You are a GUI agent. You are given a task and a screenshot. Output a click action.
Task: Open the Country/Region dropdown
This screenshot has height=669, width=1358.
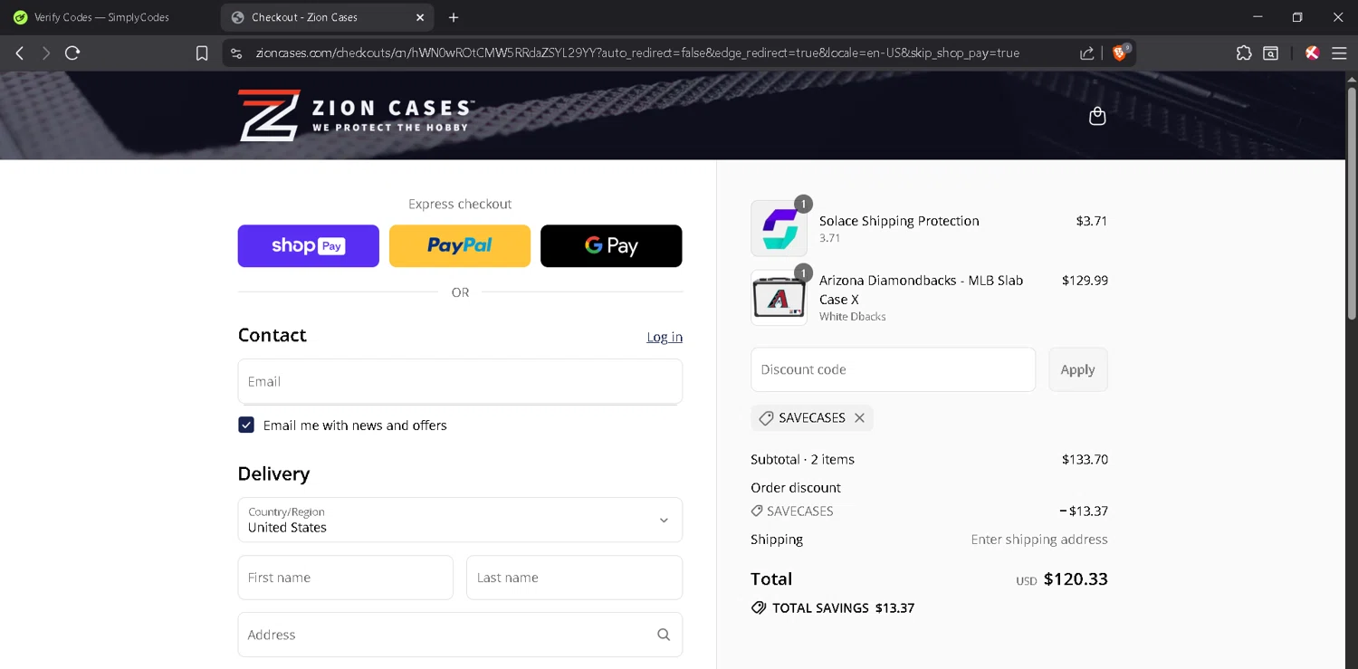coord(460,520)
